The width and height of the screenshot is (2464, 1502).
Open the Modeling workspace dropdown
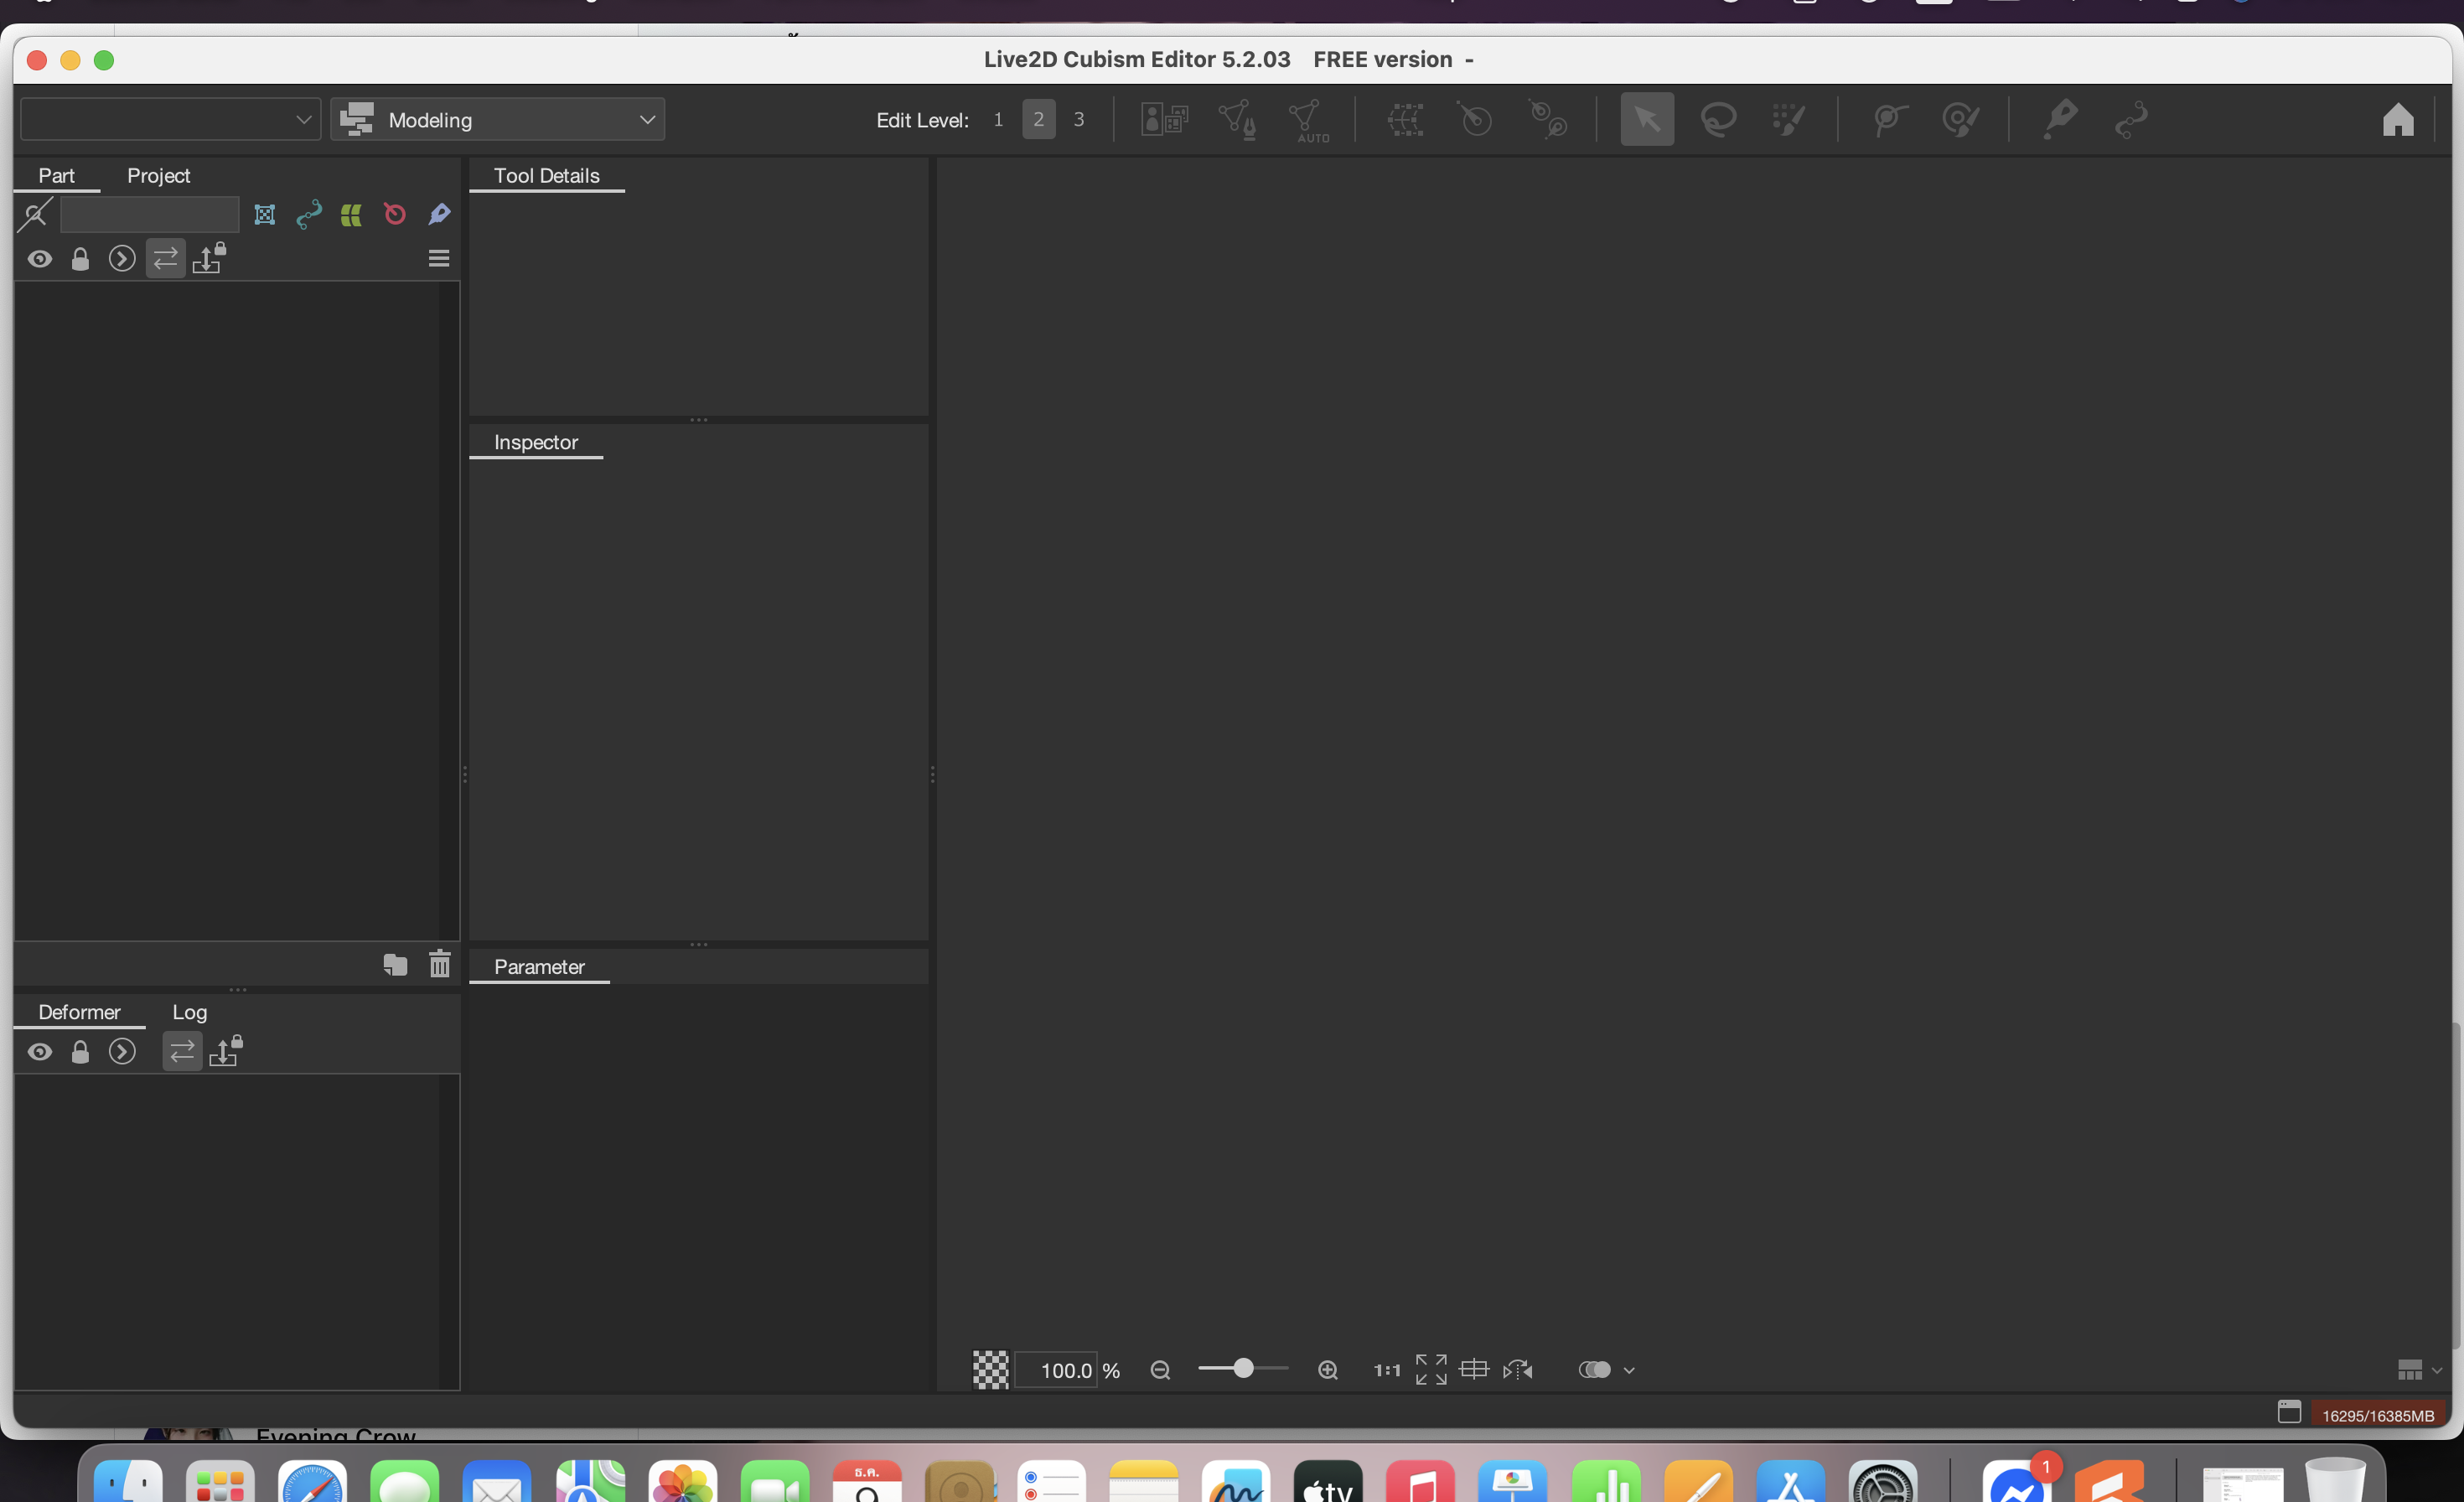coord(497,120)
